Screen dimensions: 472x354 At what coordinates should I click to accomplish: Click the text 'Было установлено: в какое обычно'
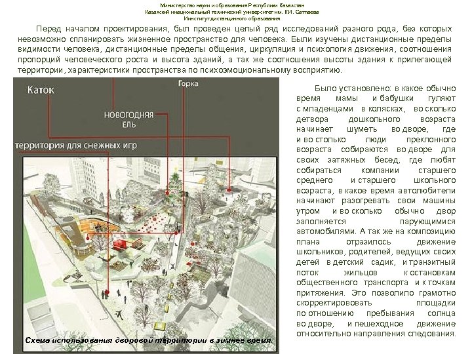385,88
